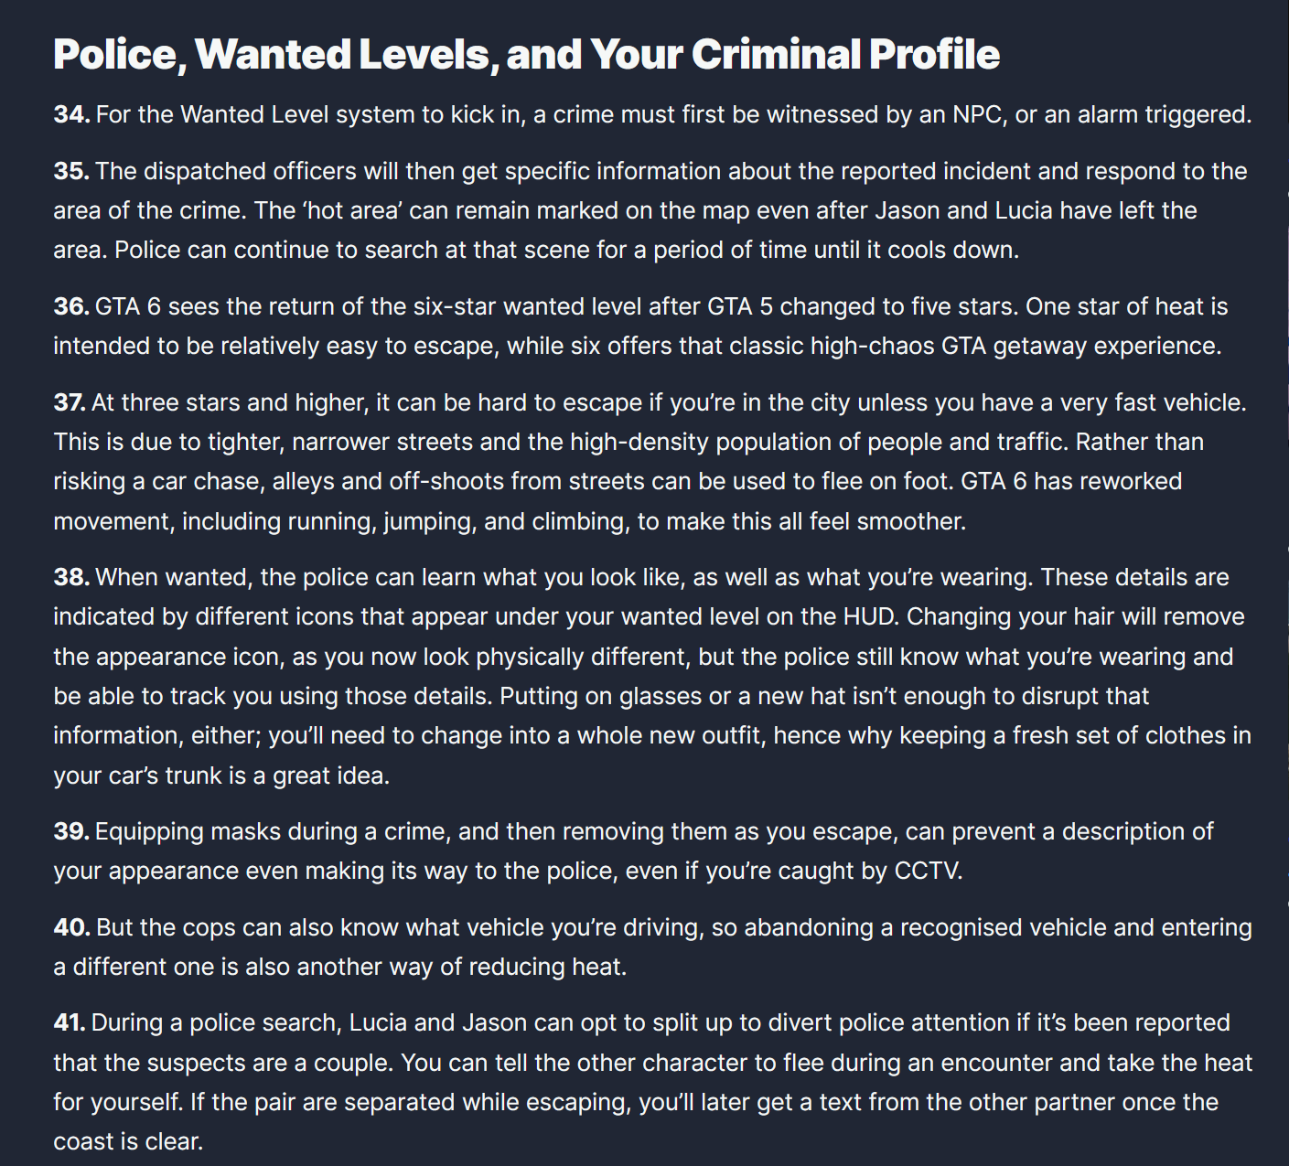This screenshot has height=1166, width=1289.
Task: Click the bold number 36 at paragraph start
Action: [x=71, y=306]
